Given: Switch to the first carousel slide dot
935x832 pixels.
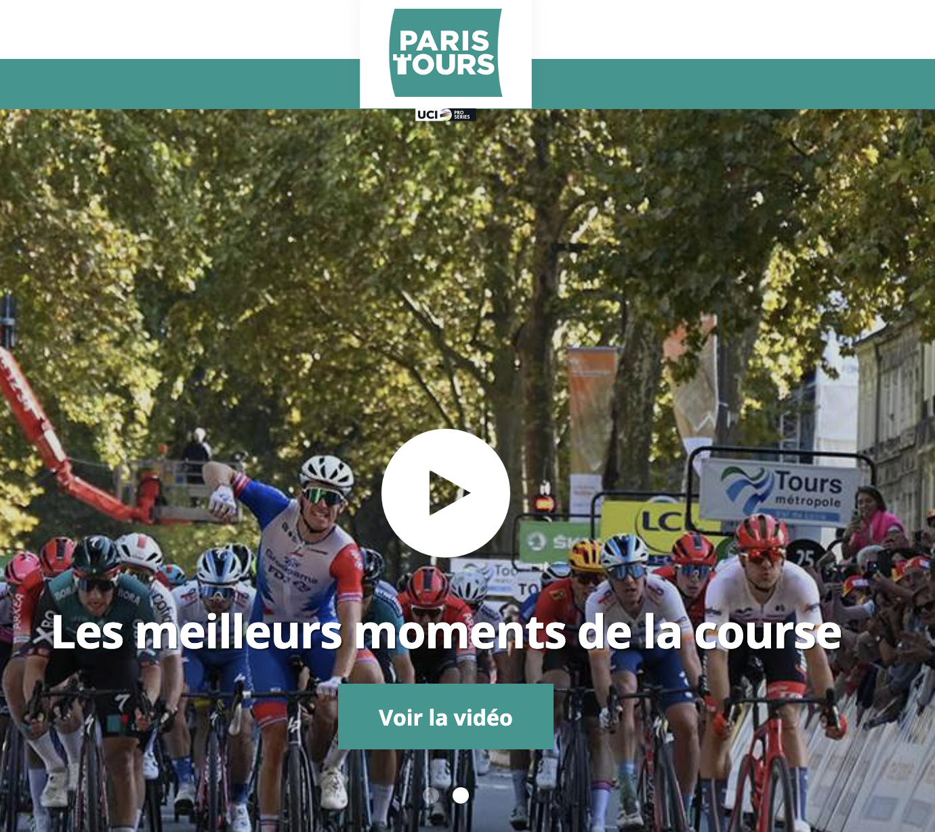Looking at the screenshot, I should [x=431, y=795].
